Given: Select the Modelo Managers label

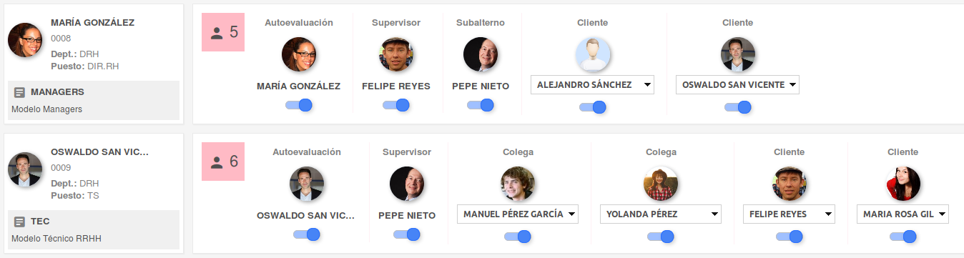Looking at the screenshot, I should coord(47,109).
